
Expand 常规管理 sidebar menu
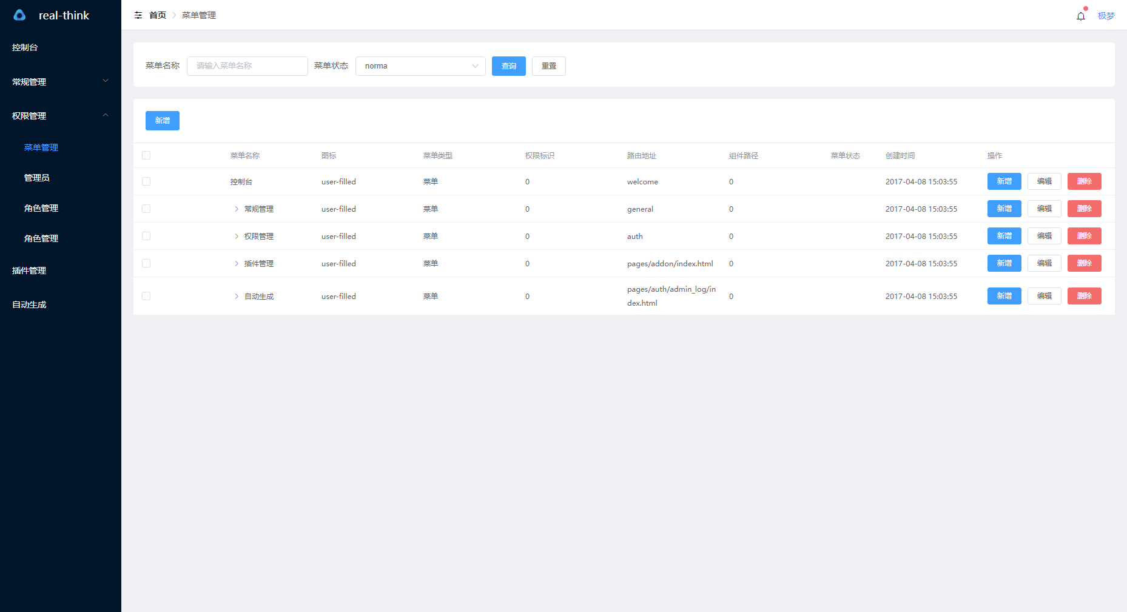[61, 81]
